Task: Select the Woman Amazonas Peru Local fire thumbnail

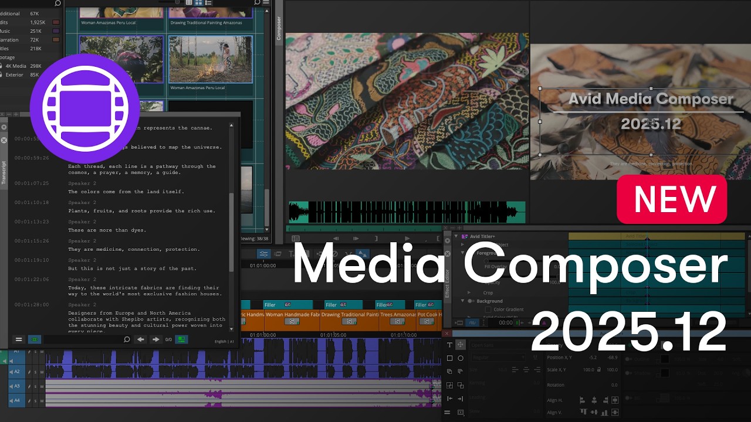Action: [x=210, y=60]
